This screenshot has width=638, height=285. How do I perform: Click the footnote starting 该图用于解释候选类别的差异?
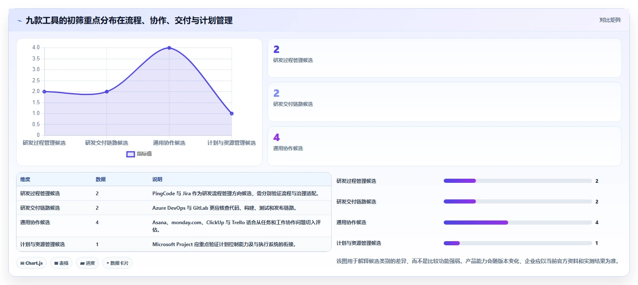(x=478, y=261)
